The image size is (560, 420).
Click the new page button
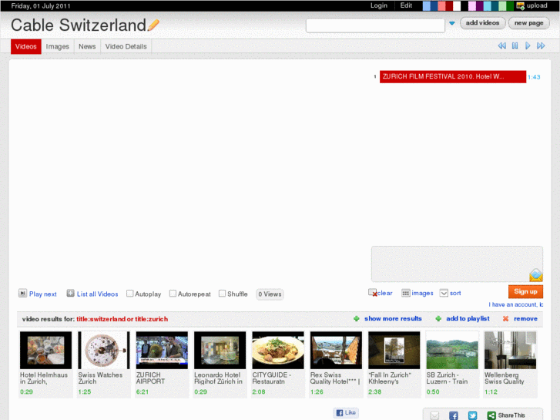(x=529, y=23)
